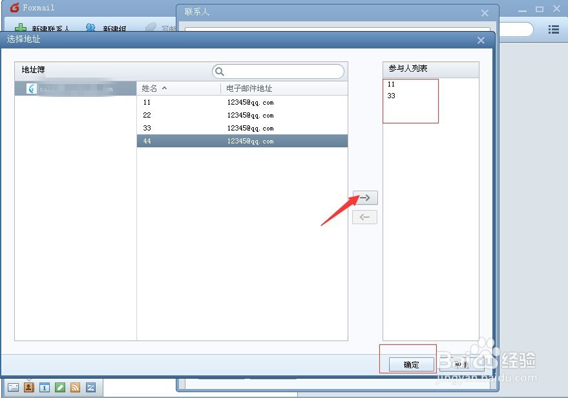Viewport: 568px width, 398px height.
Task: Open the green notes icon in bottom bar
Action: [59, 388]
